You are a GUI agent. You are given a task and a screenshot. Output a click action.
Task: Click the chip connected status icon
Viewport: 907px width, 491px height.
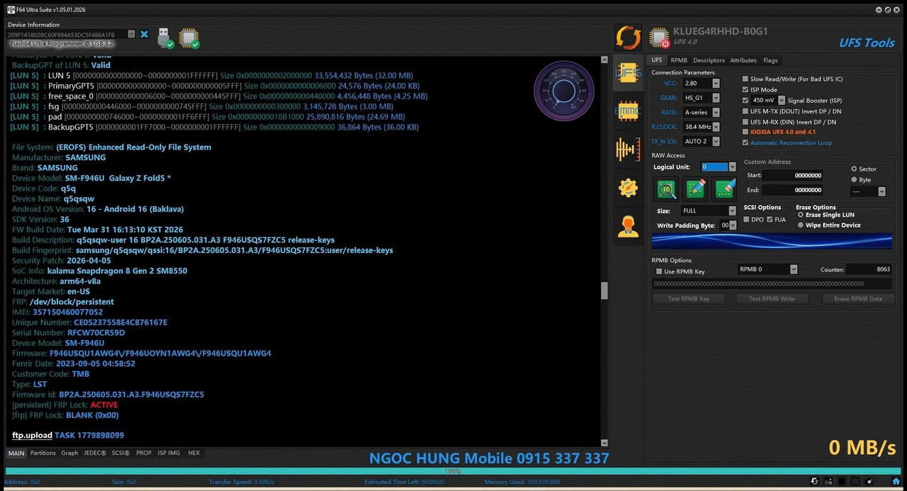(x=189, y=38)
